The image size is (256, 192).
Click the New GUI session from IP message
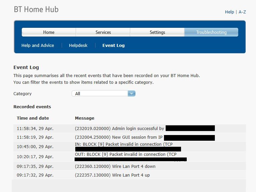[x=119, y=137]
